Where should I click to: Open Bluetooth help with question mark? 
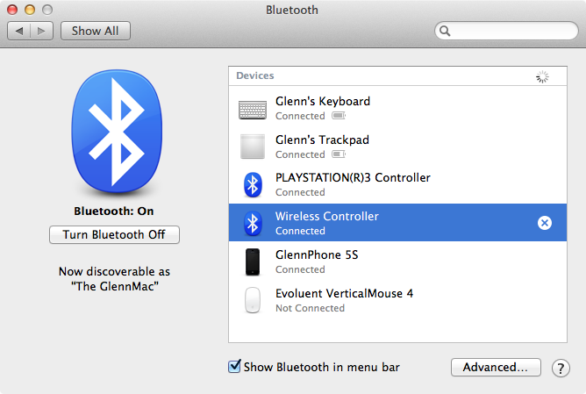[x=561, y=368]
